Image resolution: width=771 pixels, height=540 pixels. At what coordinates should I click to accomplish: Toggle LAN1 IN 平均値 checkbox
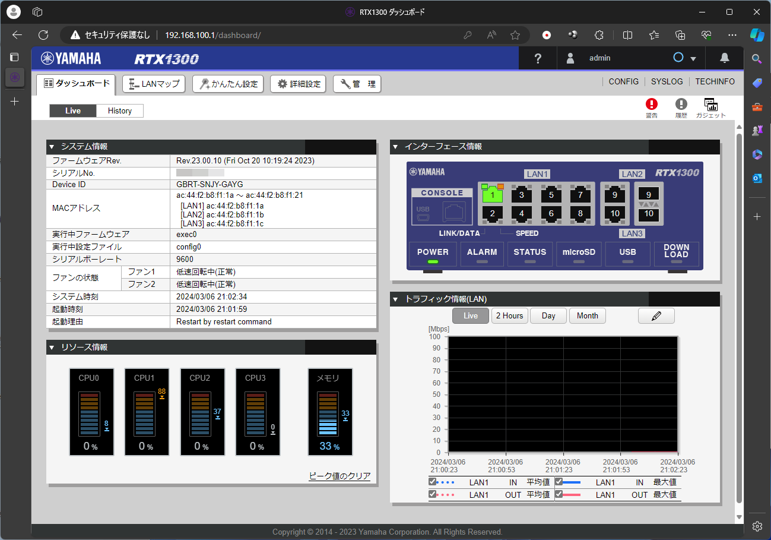(433, 482)
